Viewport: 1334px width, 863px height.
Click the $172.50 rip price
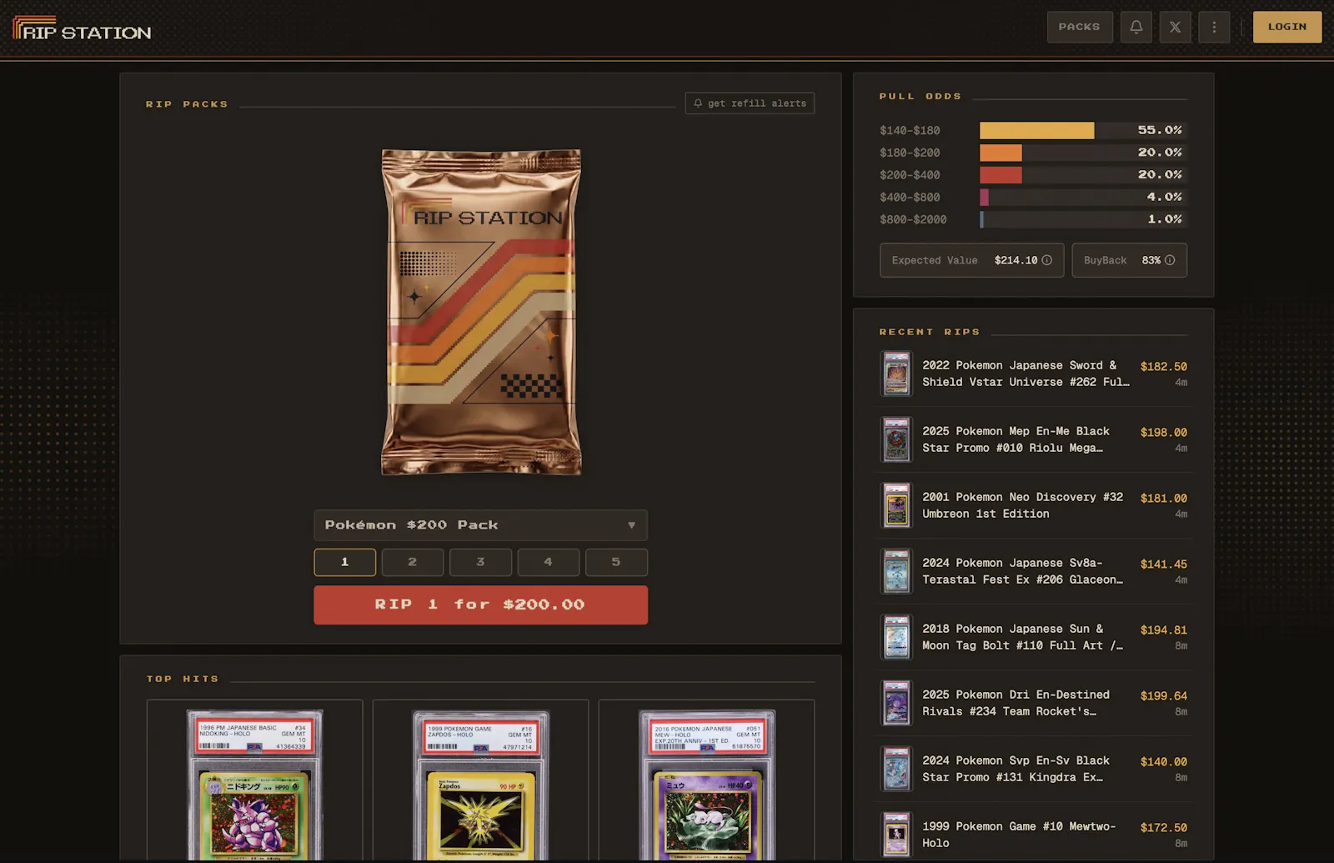(1163, 827)
